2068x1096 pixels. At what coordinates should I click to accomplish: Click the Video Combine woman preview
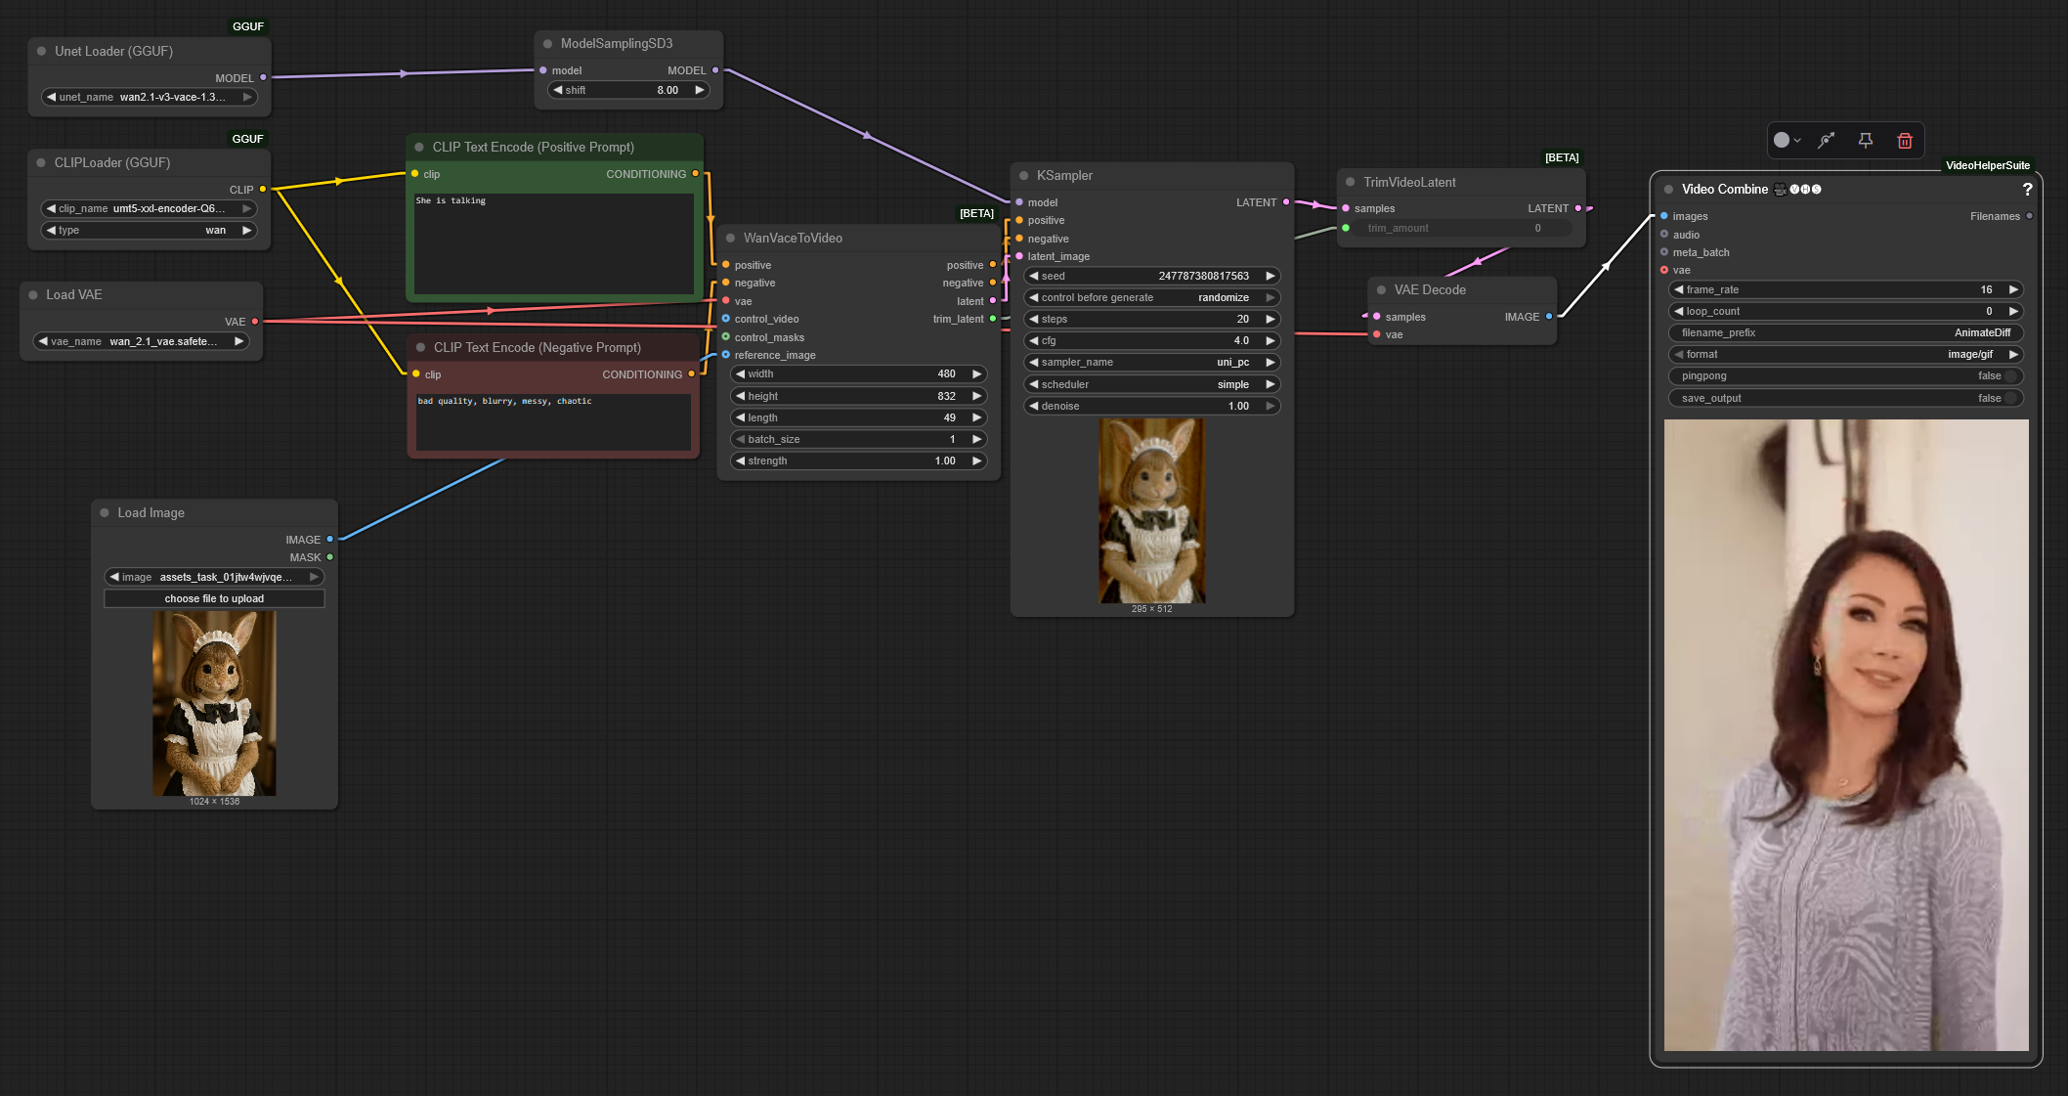(1846, 735)
